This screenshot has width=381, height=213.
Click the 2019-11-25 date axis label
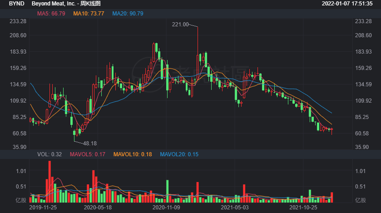pyautogui.click(x=43, y=208)
